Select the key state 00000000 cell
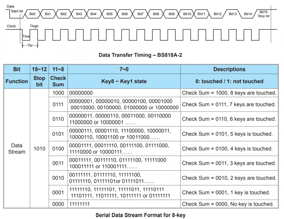This screenshot has height=219, width=284. click(81, 93)
